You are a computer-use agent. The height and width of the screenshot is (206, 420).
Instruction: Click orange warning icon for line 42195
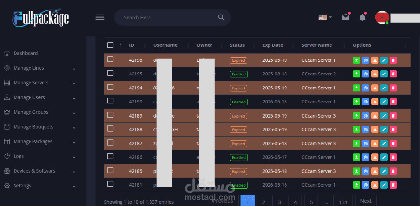375,74
